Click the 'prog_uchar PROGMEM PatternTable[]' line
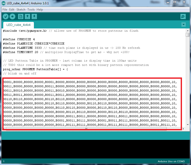The height and width of the screenshot is (165, 191). tap(35, 69)
